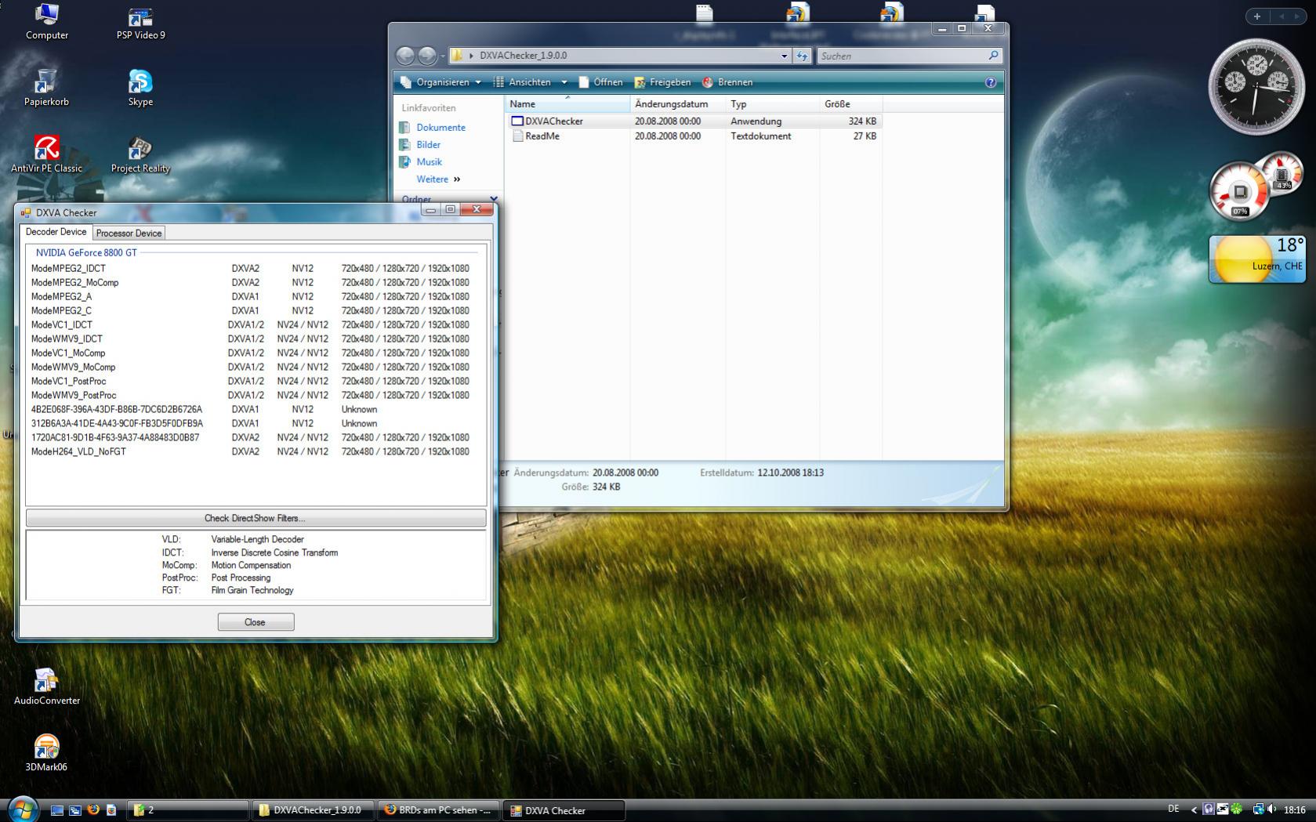The width and height of the screenshot is (1316, 822).
Task: Sort files by the Änderungsdatum column
Action: click(x=678, y=104)
